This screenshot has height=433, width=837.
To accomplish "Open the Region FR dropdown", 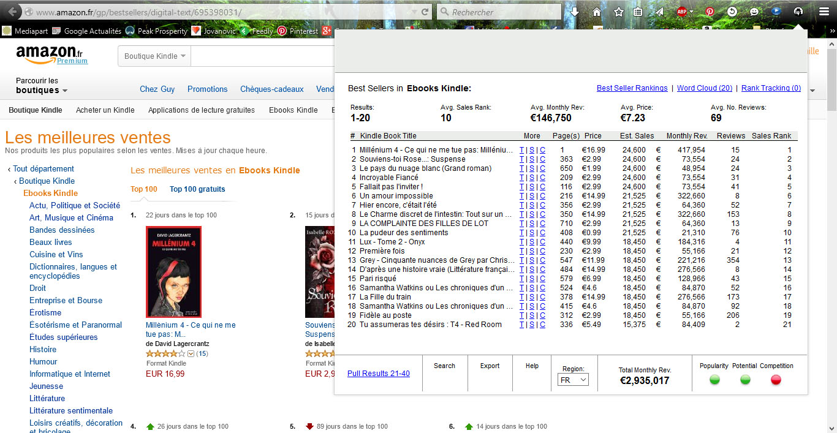I will 573,380.
